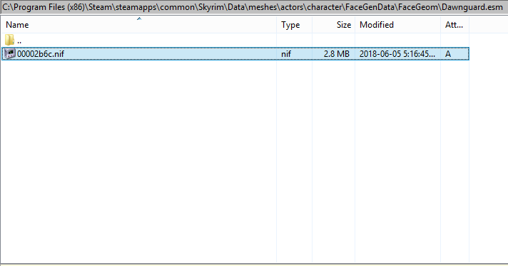Click the 00002b6c.nif file icon

10,53
